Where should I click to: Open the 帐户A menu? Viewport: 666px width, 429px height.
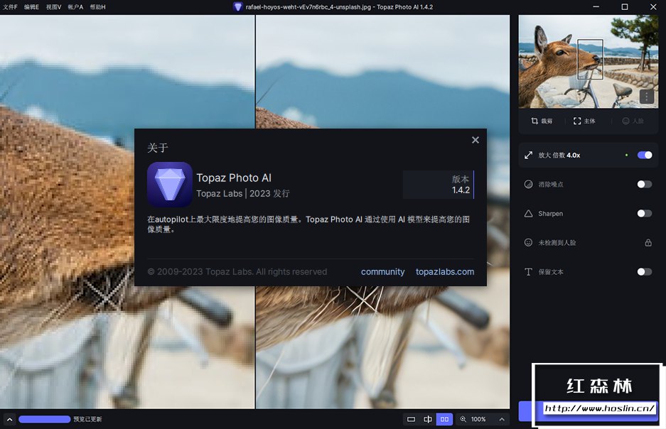(x=75, y=7)
